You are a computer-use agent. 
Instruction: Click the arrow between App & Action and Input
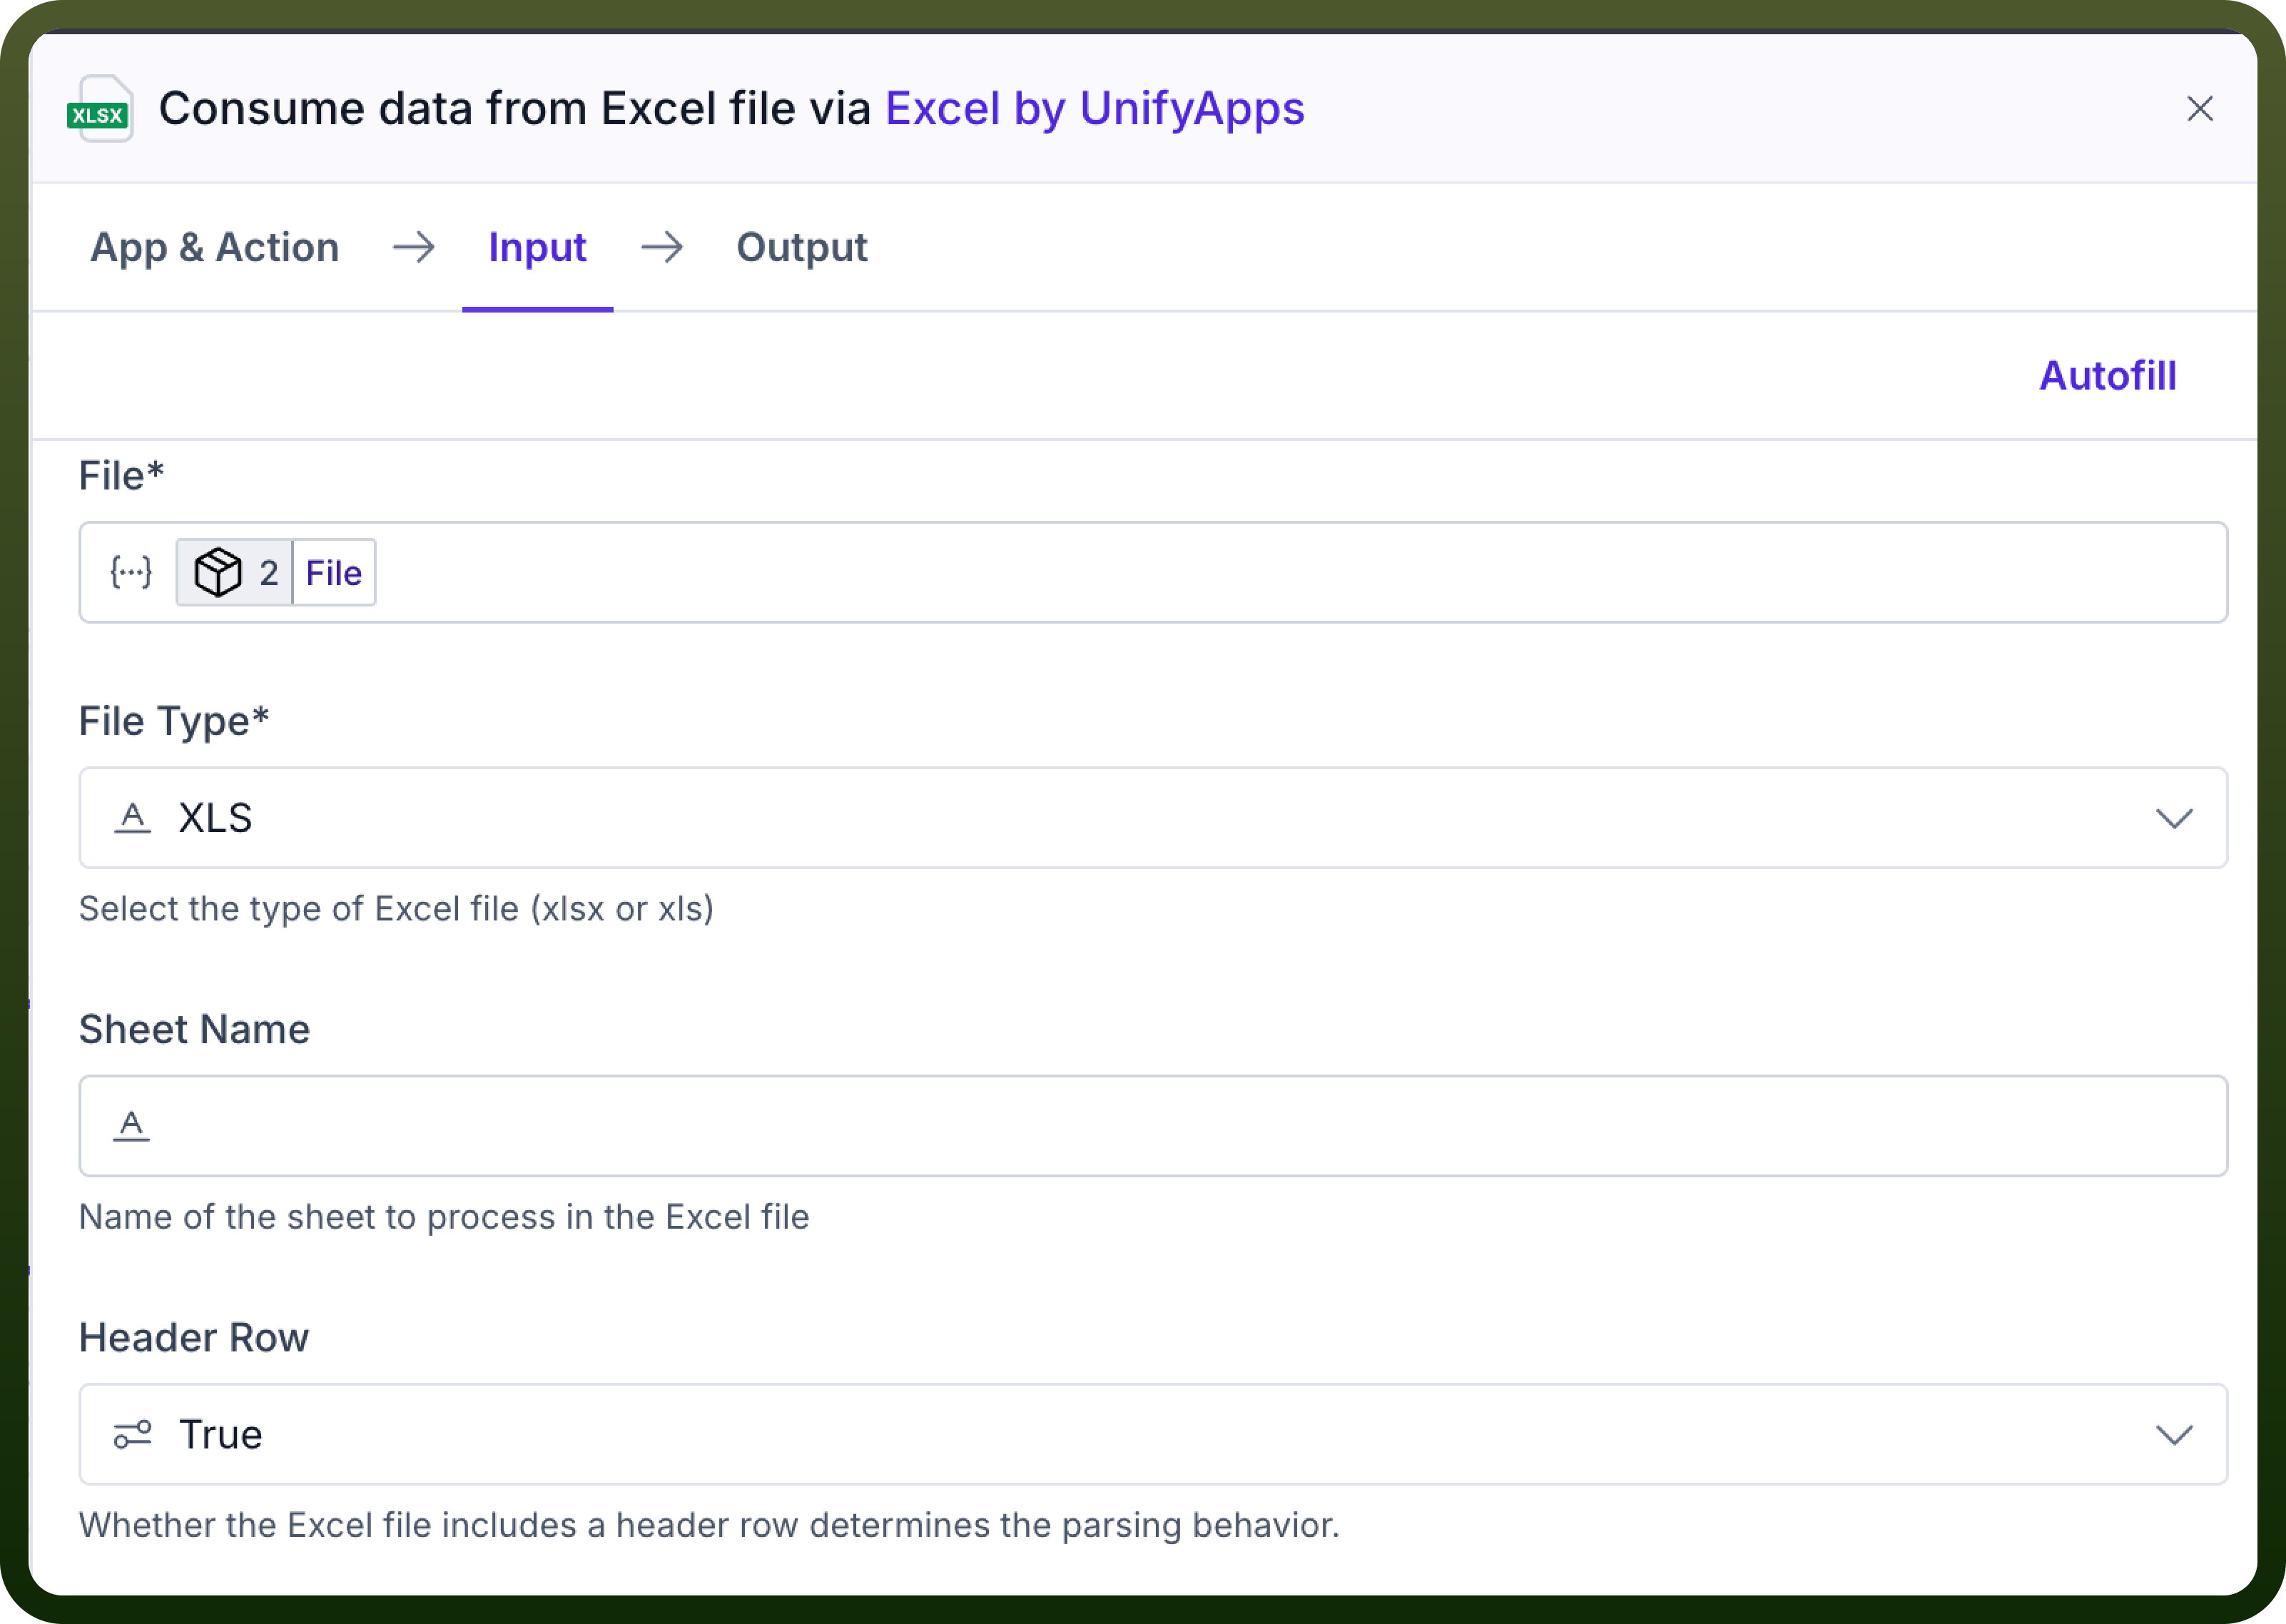point(414,247)
